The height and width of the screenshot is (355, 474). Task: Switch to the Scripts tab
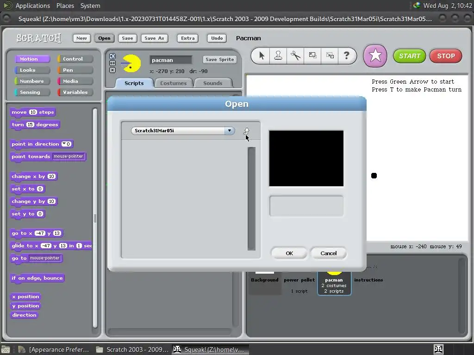[x=134, y=83]
